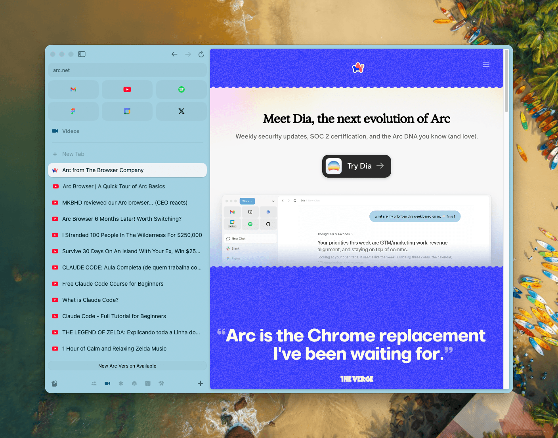Screen dimensions: 558x438
Task: Open the pinned X favorite
Action: tap(182, 111)
